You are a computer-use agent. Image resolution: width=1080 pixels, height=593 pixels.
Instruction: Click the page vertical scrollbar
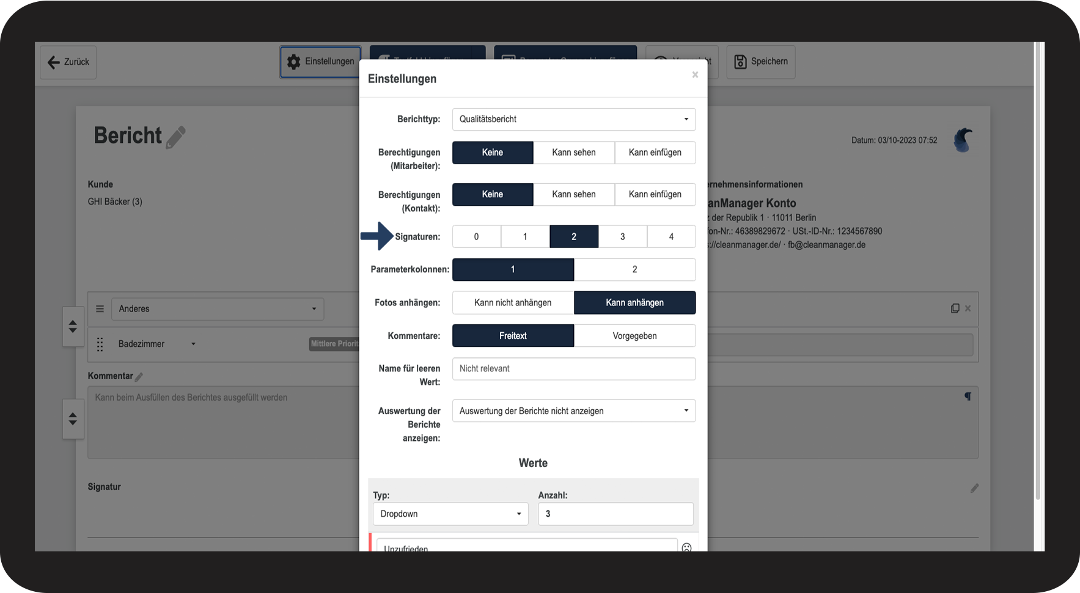1038,271
